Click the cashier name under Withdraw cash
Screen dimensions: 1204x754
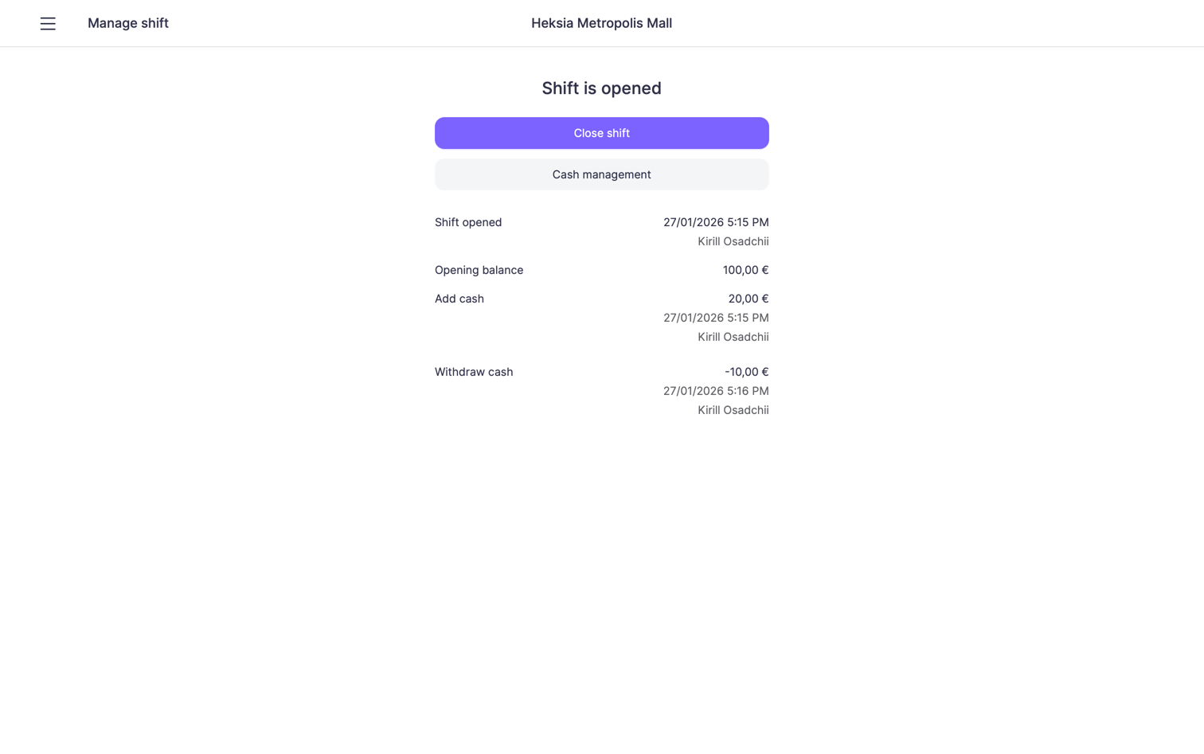click(733, 410)
